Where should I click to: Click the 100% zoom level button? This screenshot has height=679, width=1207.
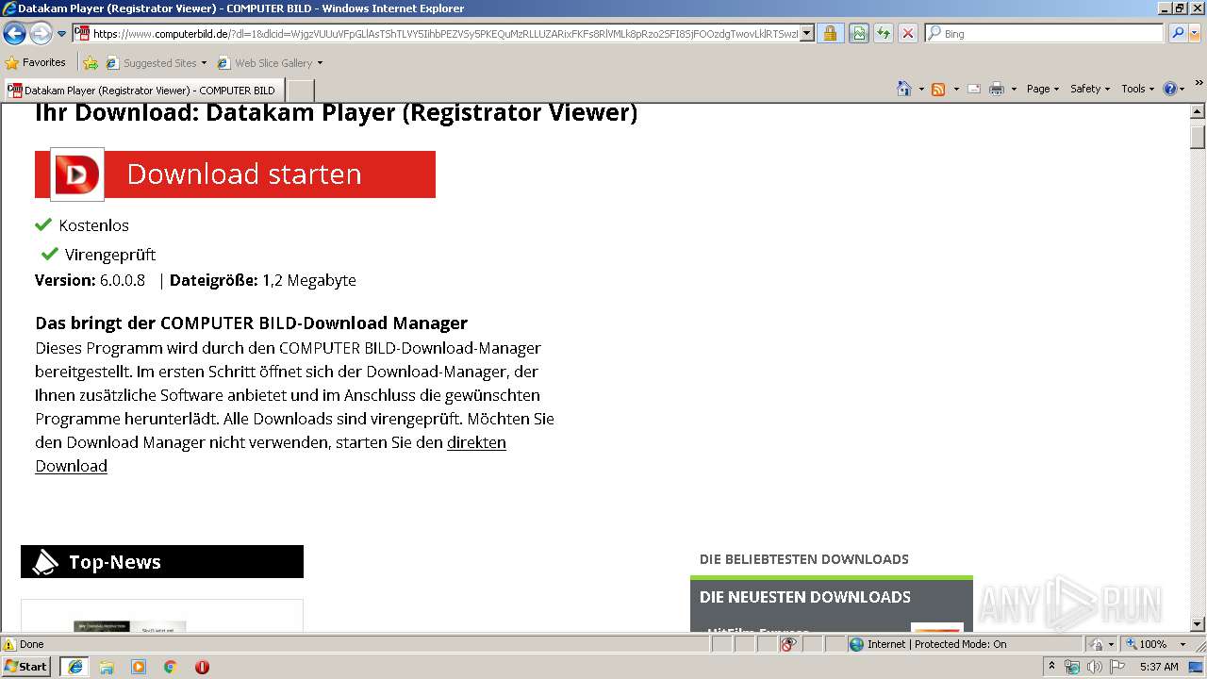pos(1145,644)
